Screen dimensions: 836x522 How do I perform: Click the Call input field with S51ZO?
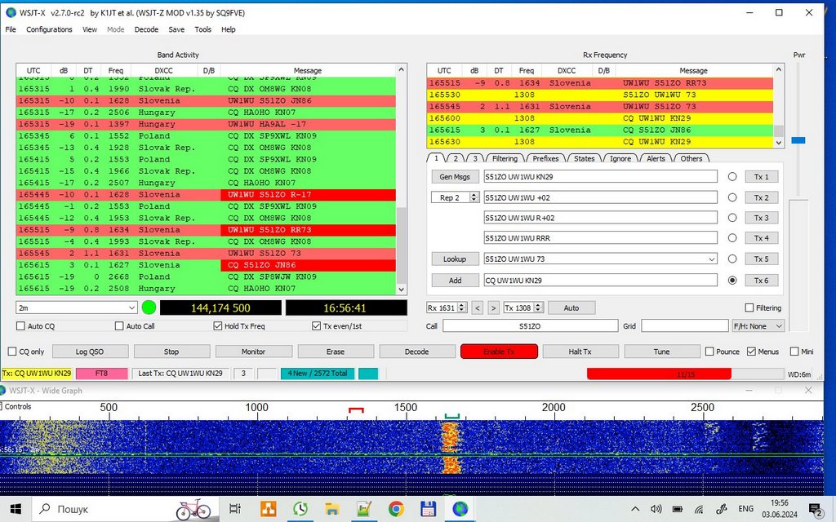point(530,326)
